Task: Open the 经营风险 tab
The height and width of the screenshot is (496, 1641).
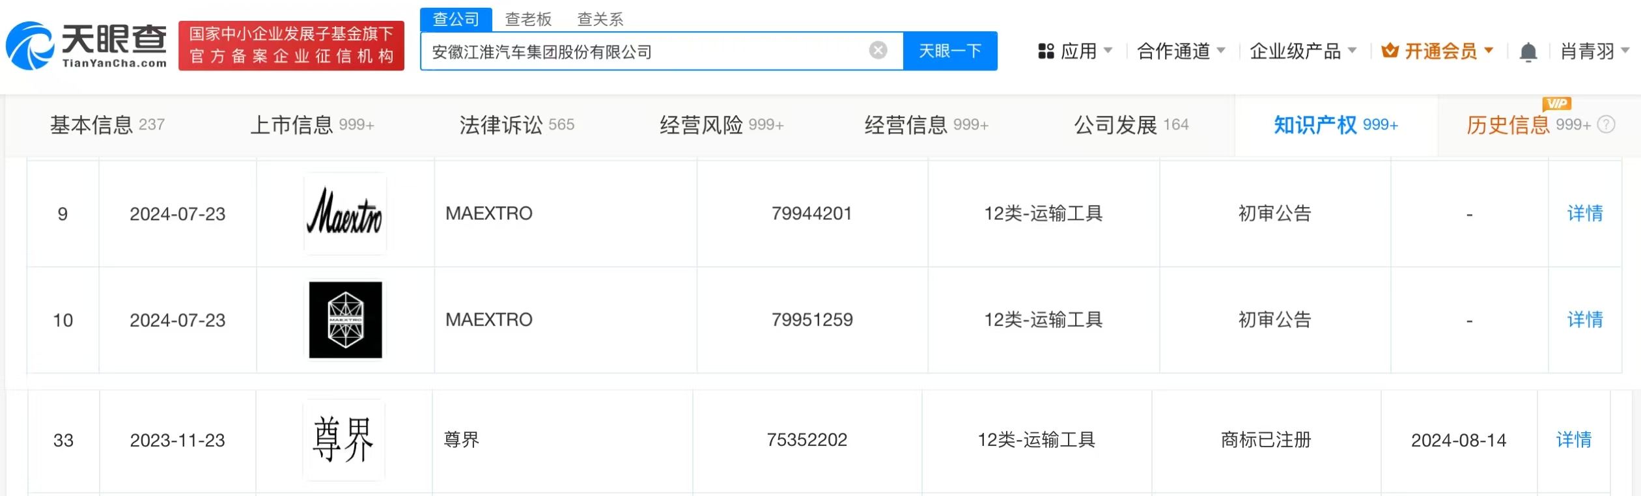Action: (x=722, y=125)
